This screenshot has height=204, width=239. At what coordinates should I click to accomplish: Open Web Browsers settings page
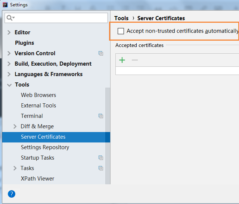pos(38,95)
